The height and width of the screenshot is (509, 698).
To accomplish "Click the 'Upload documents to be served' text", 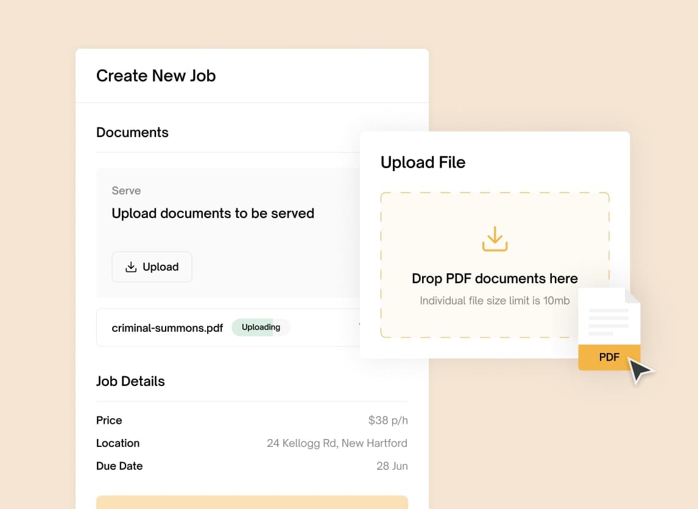I will click(213, 214).
